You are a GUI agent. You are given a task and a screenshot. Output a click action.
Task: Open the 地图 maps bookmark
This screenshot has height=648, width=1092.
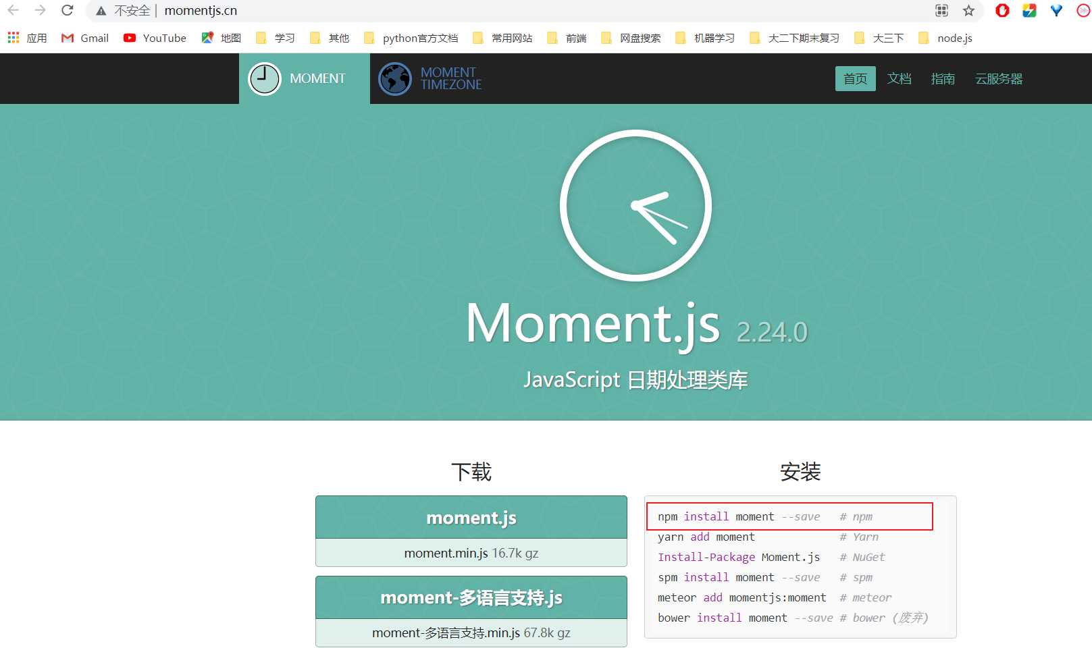coord(222,38)
